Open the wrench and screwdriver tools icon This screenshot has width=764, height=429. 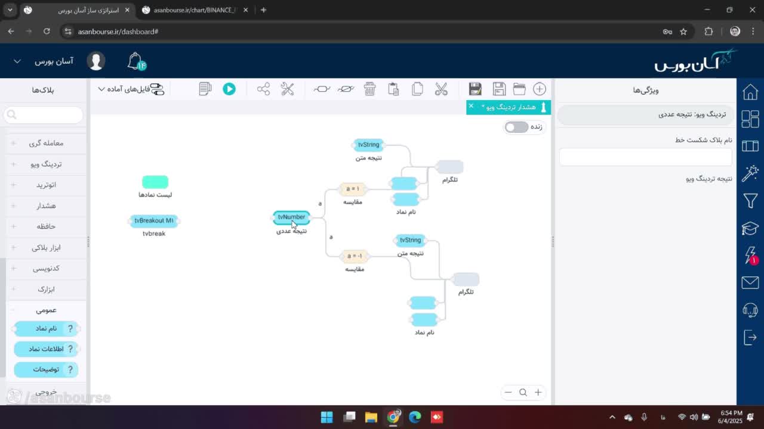point(287,89)
